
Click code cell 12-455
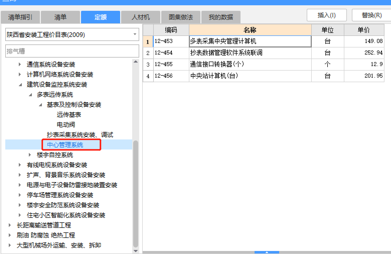[171, 64]
